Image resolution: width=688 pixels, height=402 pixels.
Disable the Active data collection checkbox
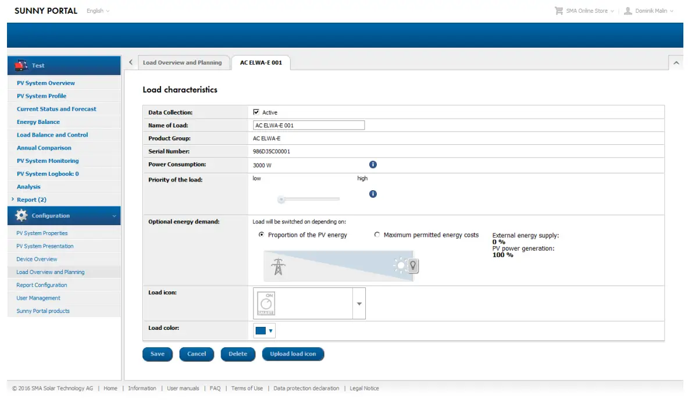tap(256, 111)
